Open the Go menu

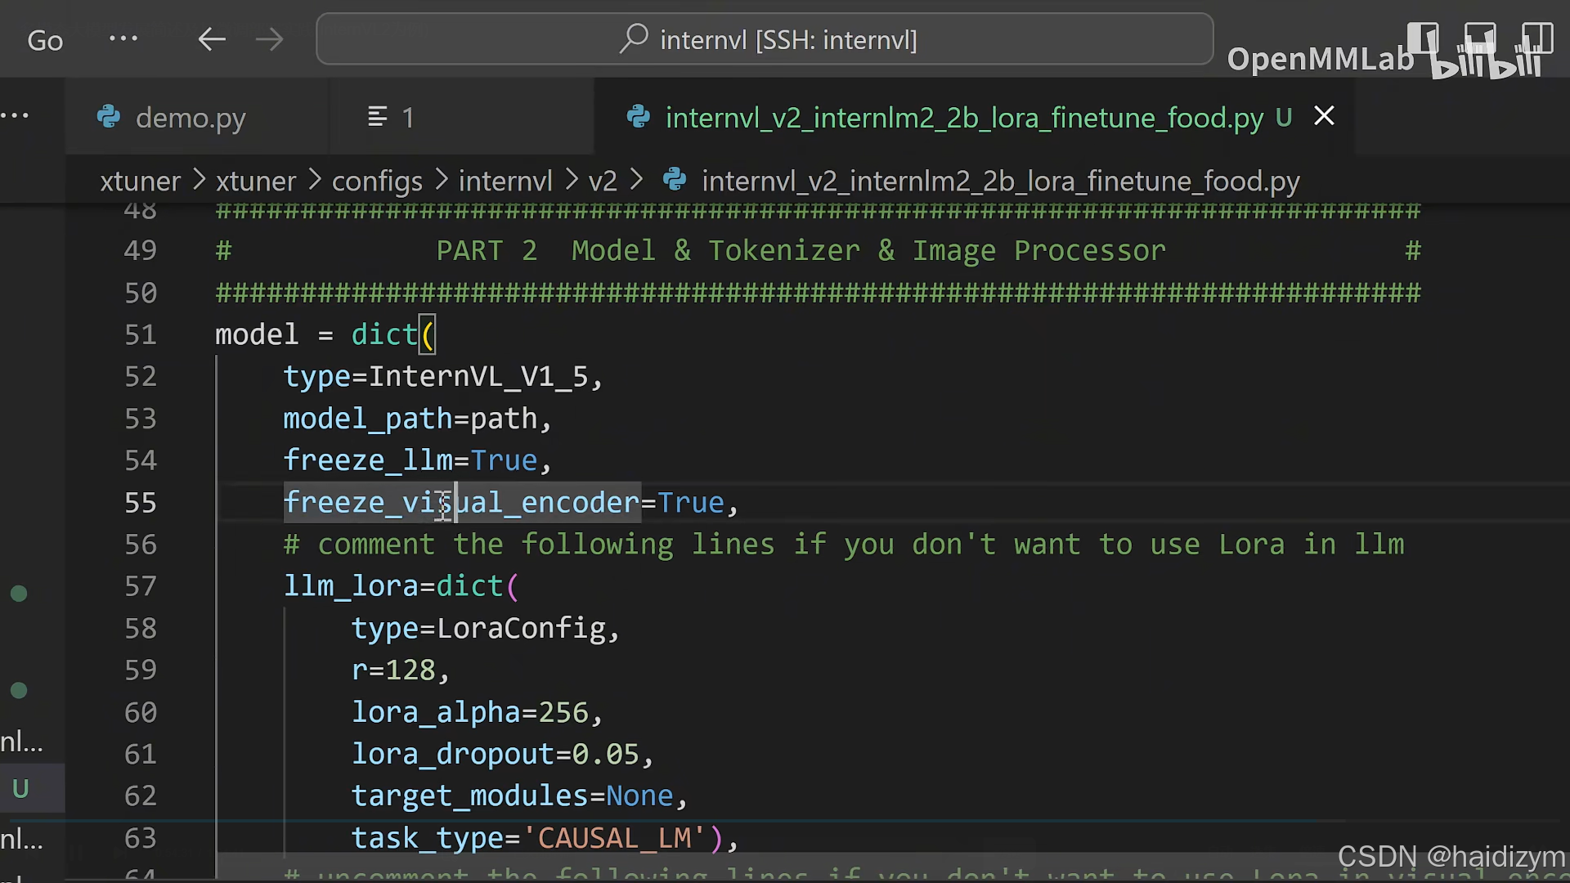click(x=44, y=40)
